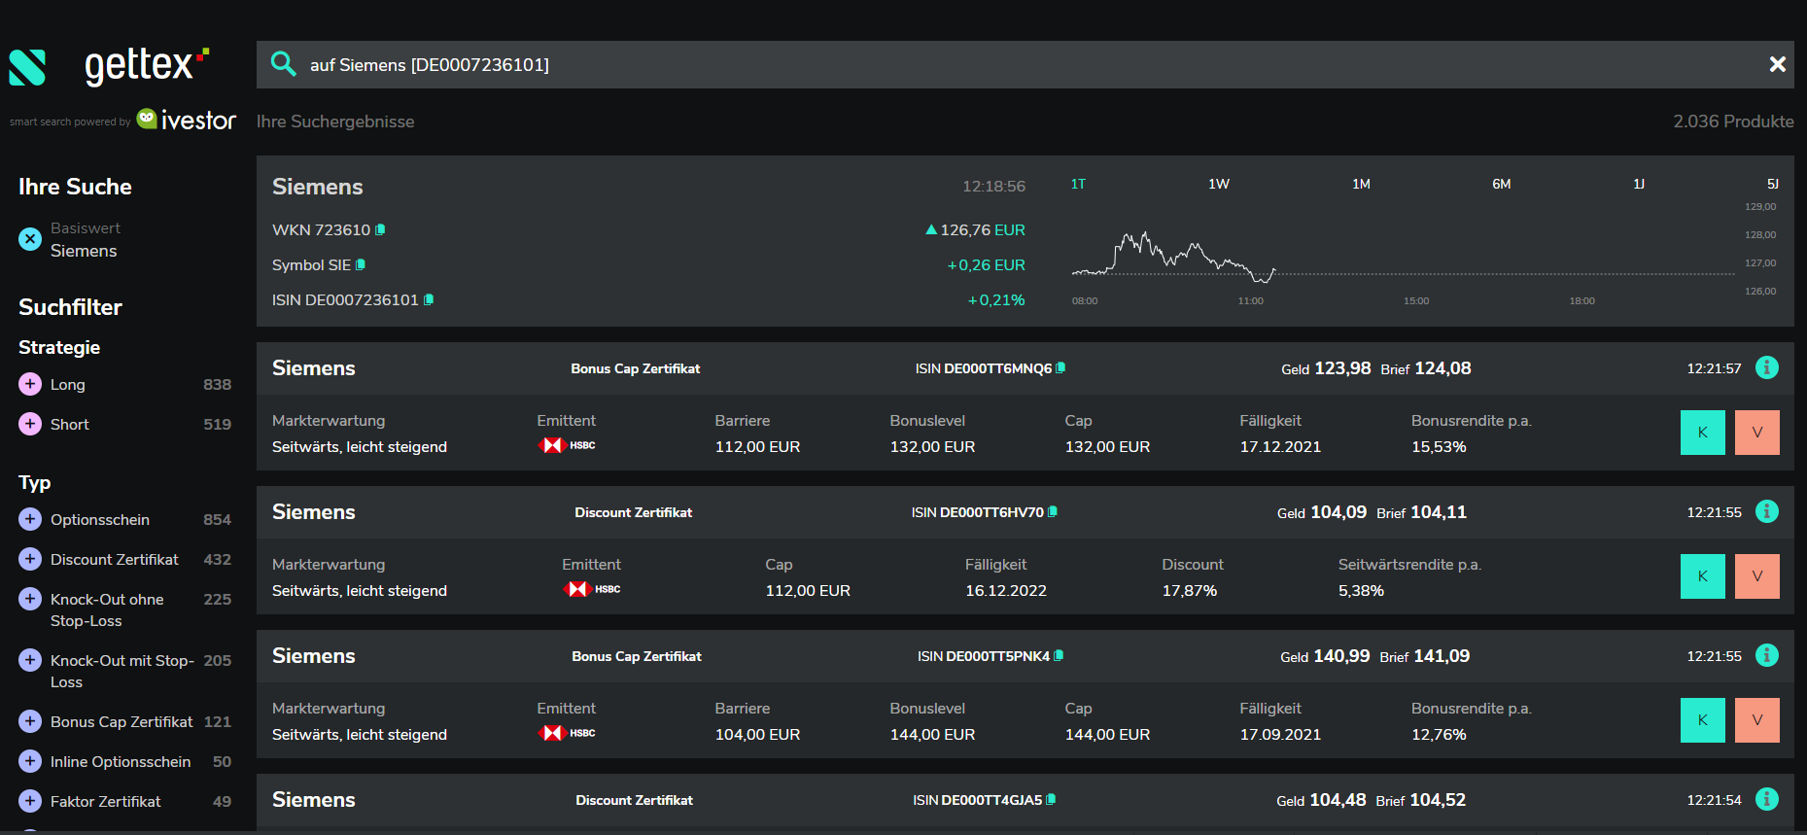Click HSBC emitter logo in DE000TT6HV70 row
1807x835 pixels.
pos(592,589)
